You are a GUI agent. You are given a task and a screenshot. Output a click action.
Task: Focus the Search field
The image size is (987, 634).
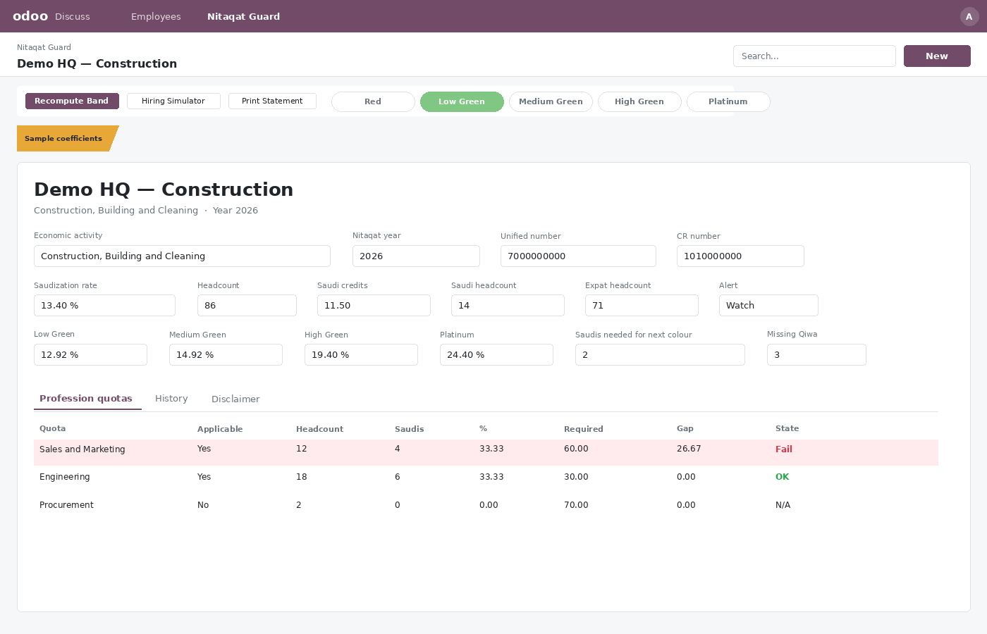814,56
